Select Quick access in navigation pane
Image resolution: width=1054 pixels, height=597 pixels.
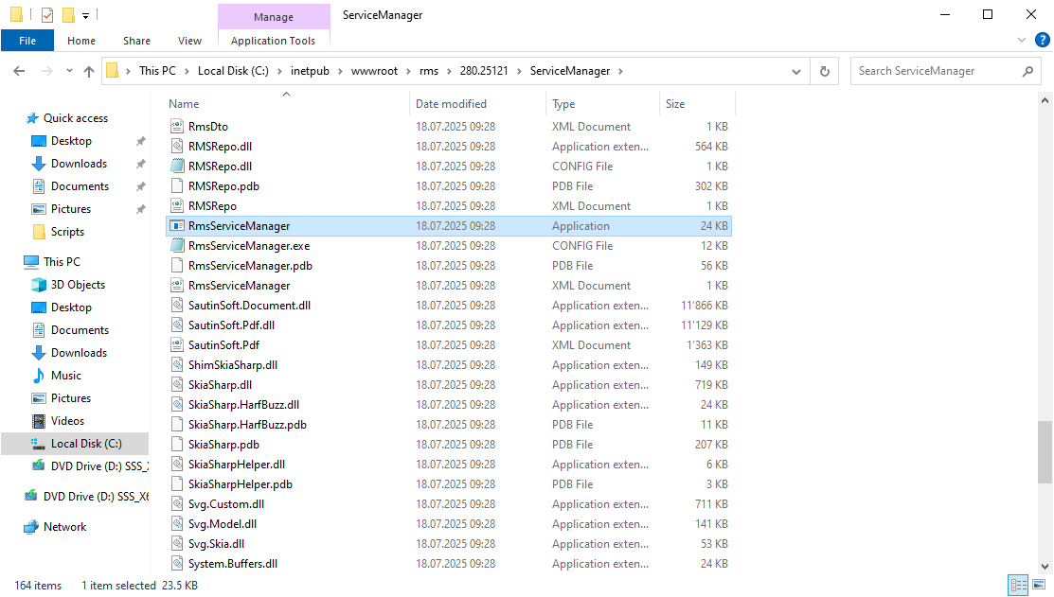76,118
